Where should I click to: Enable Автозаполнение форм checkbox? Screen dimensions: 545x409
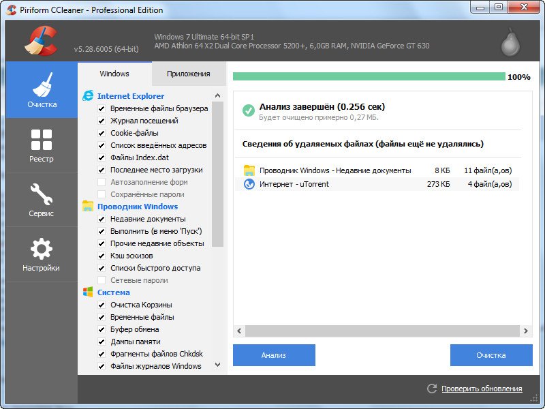pyautogui.click(x=102, y=182)
